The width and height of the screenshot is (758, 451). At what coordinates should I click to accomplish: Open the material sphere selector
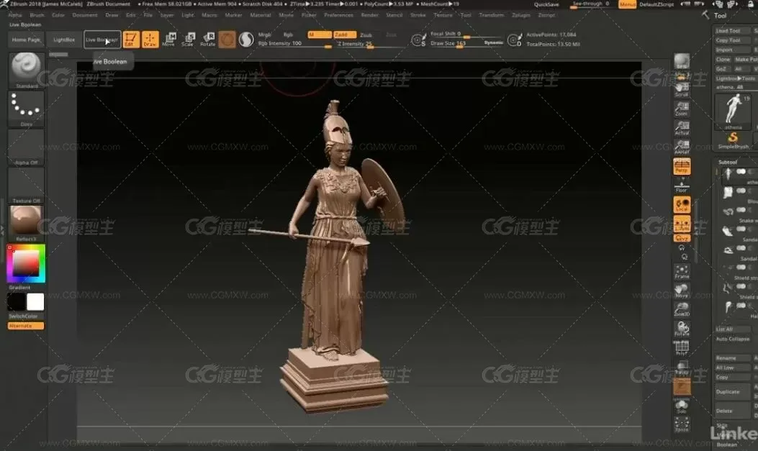point(26,223)
